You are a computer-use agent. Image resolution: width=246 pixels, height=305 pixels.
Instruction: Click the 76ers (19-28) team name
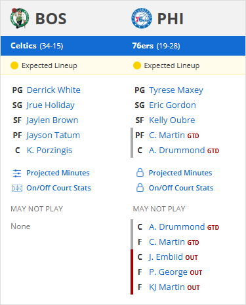pyautogui.click(x=156, y=46)
